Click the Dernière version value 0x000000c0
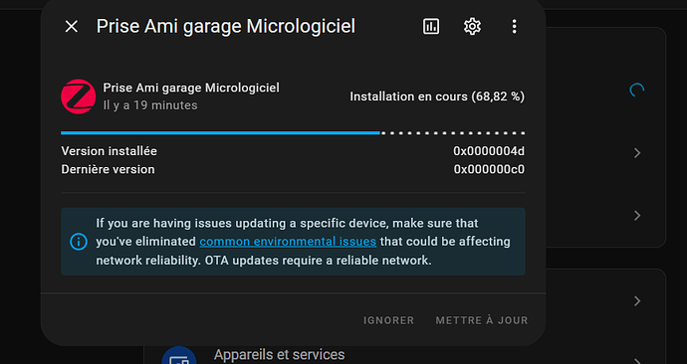Viewport: 687px width, 364px height. (489, 169)
